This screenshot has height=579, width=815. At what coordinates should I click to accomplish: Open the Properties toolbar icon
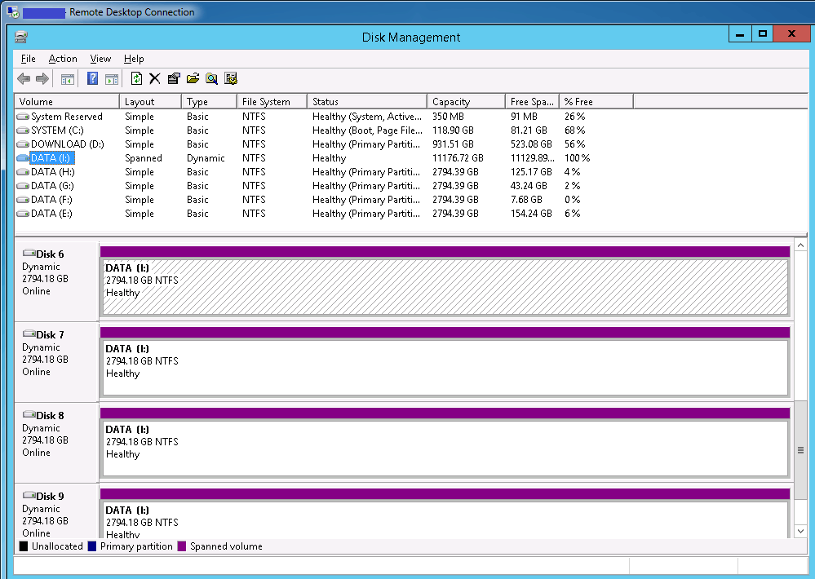[x=175, y=78]
